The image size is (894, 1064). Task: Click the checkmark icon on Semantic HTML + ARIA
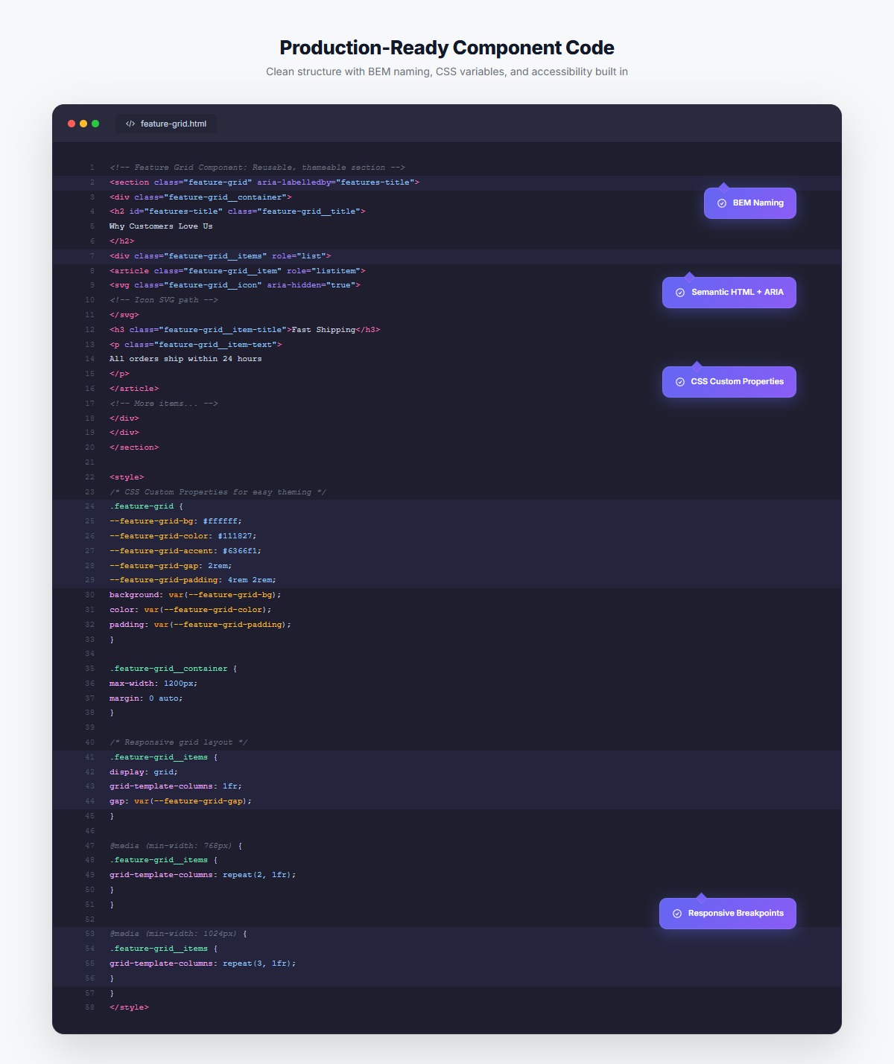coord(679,292)
